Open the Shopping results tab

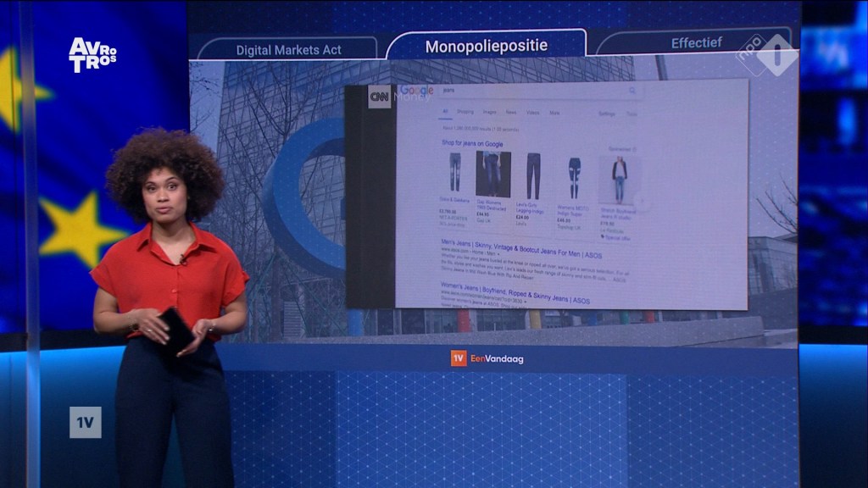pyautogui.click(x=465, y=112)
